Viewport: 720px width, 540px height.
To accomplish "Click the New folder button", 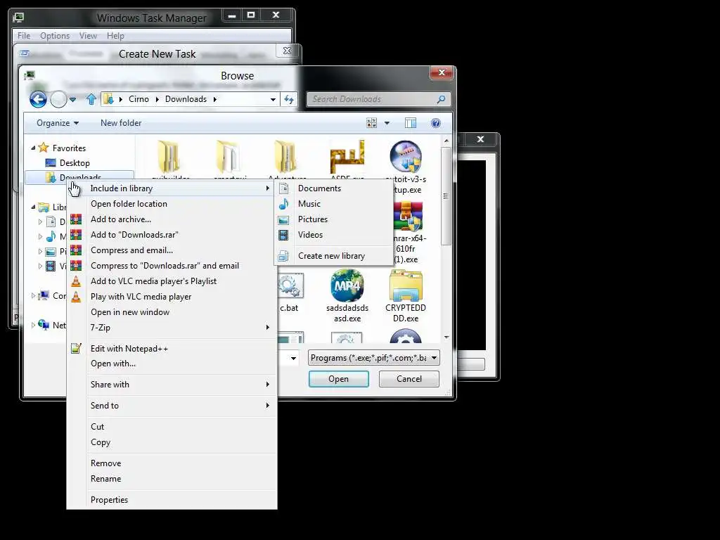I will pyautogui.click(x=121, y=123).
